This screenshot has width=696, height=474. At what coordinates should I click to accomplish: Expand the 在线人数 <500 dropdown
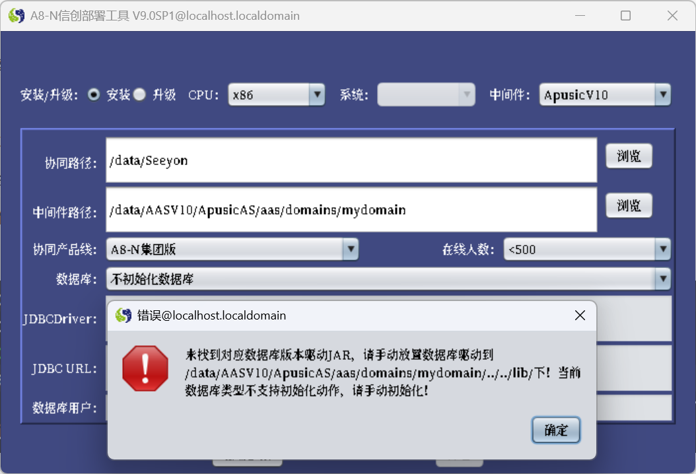(587, 249)
